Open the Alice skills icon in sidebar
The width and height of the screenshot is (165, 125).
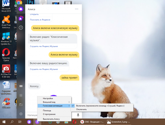[21, 18]
